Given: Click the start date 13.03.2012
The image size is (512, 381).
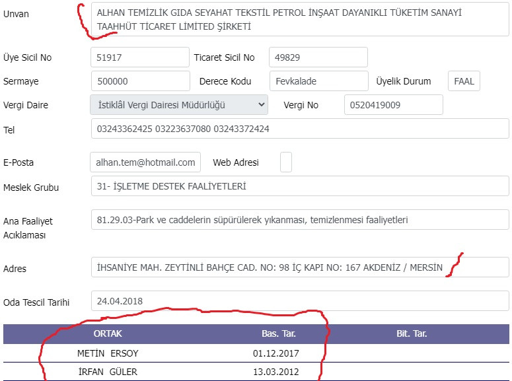Looking at the screenshot, I should pyautogui.click(x=276, y=372).
